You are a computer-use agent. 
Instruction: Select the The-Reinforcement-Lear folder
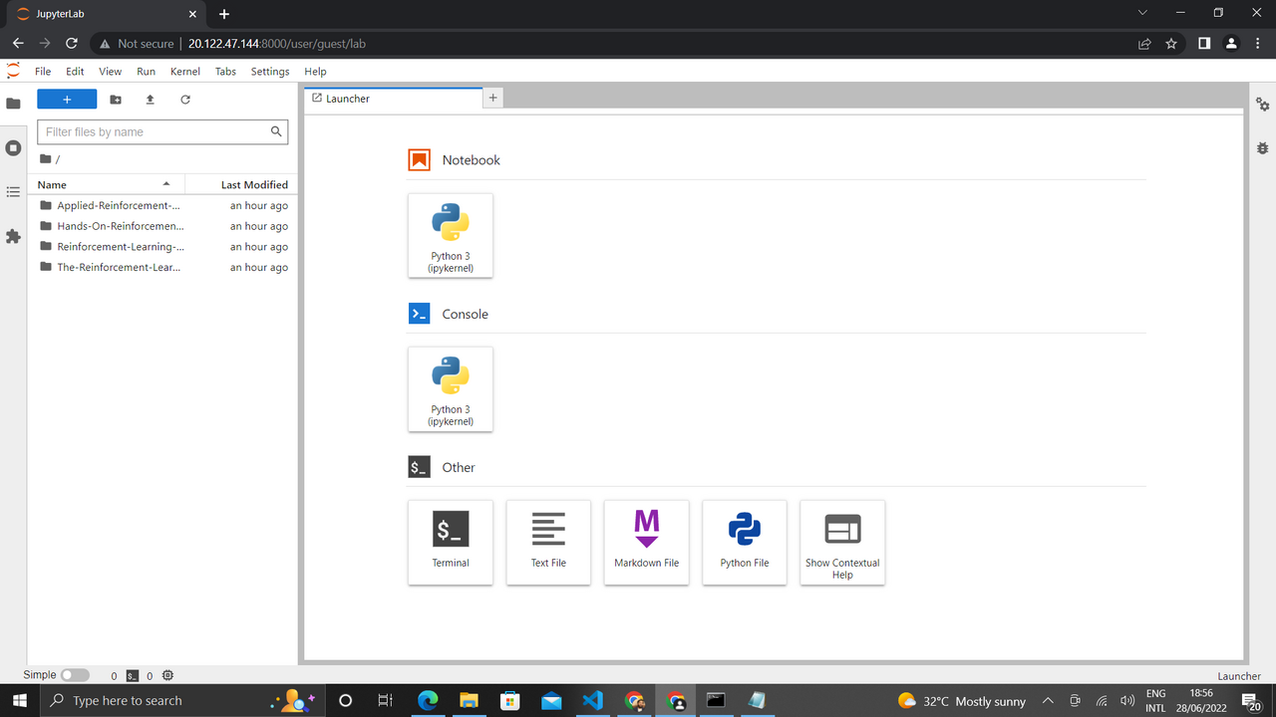point(162,268)
